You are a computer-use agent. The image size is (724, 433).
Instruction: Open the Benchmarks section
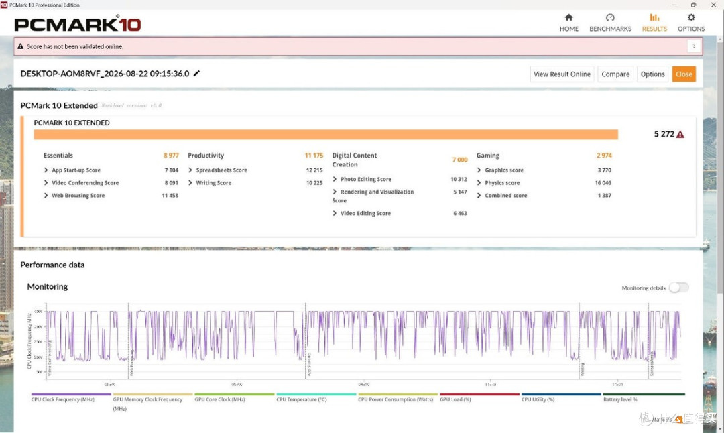(x=610, y=22)
